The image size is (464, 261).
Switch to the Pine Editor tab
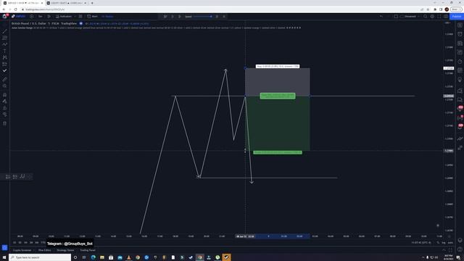[44, 250]
